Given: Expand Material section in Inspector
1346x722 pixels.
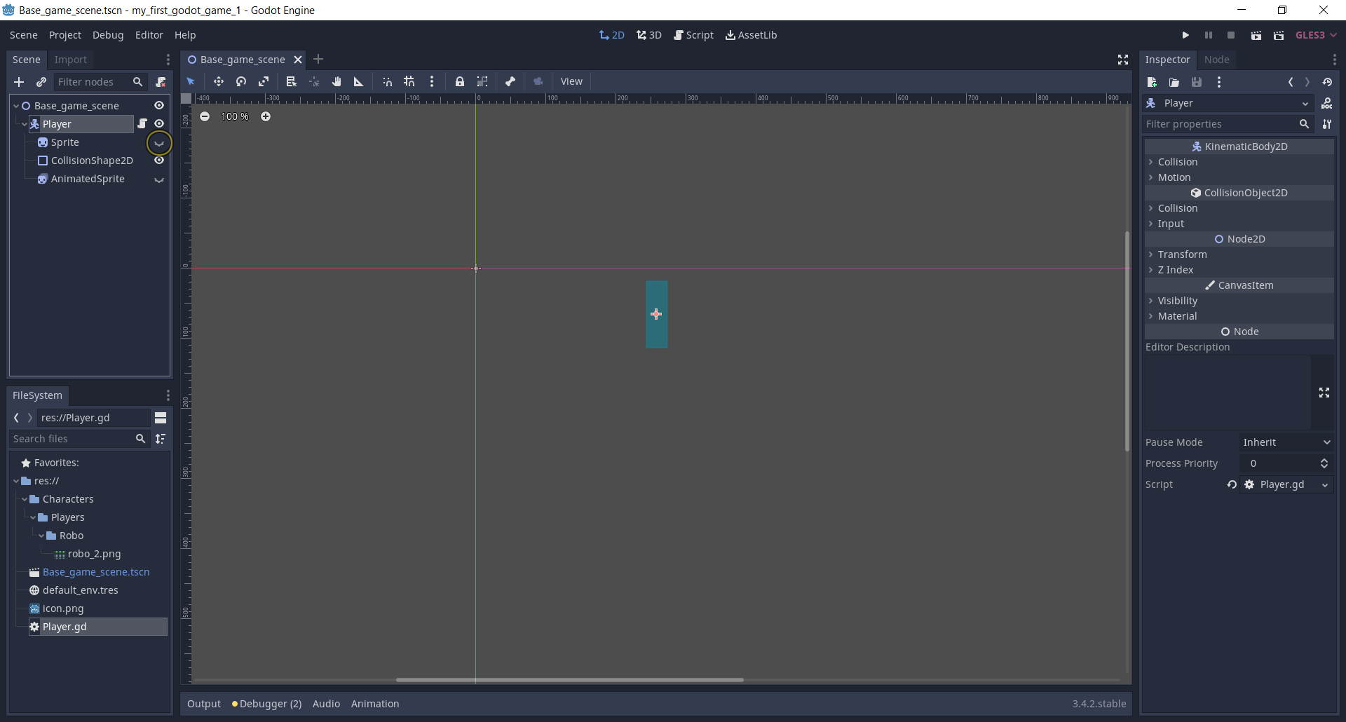Looking at the screenshot, I should point(1239,316).
